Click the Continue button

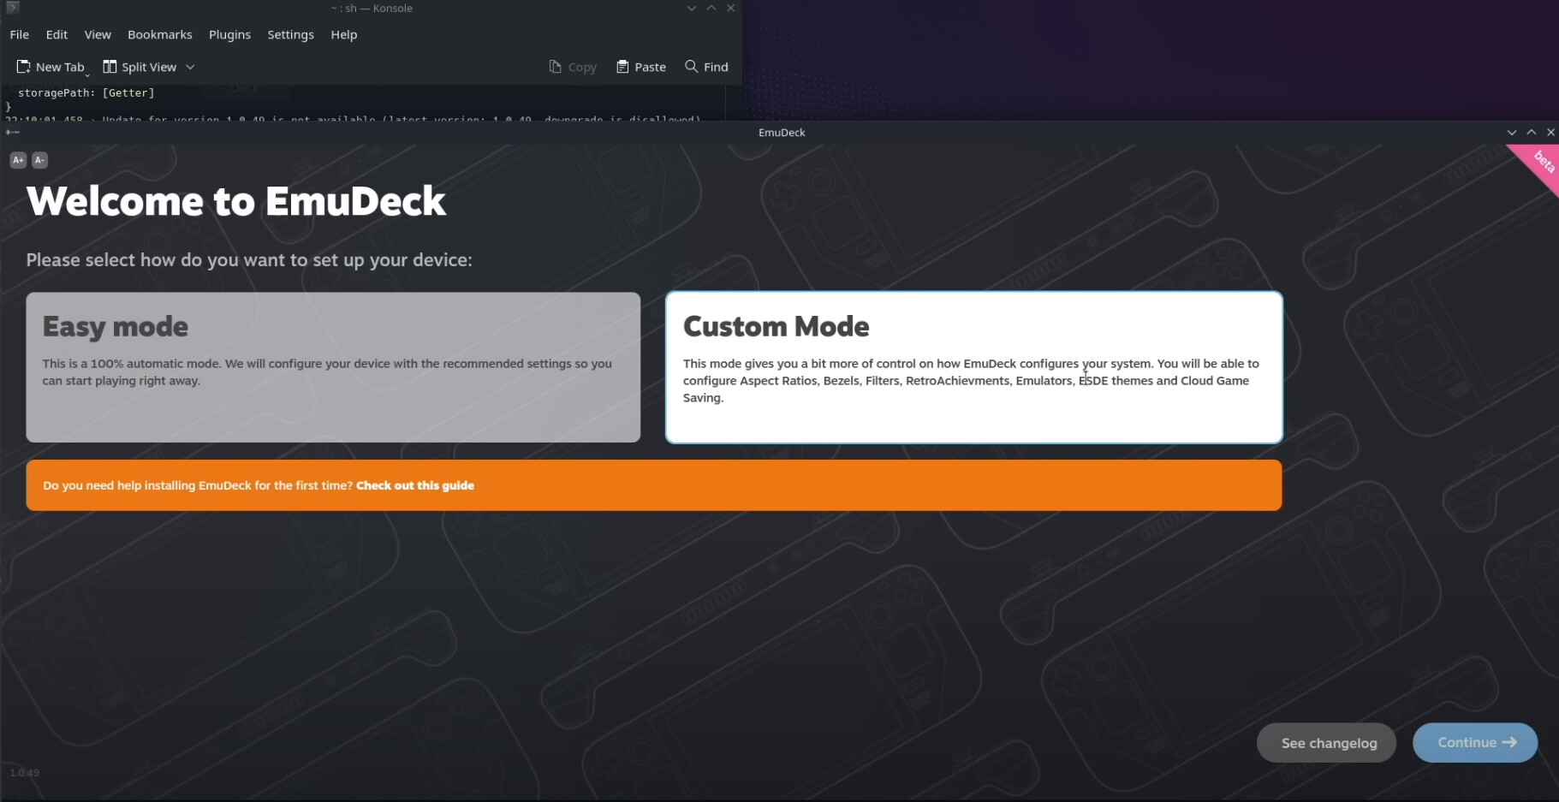(x=1475, y=743)
